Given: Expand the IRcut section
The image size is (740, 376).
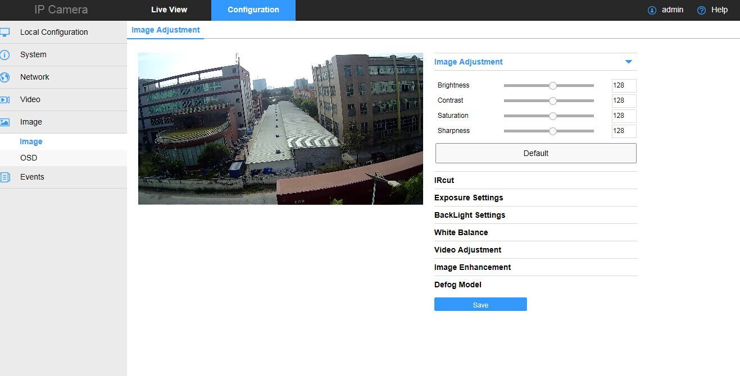Looking at the screenshot, I should [444, 180].
